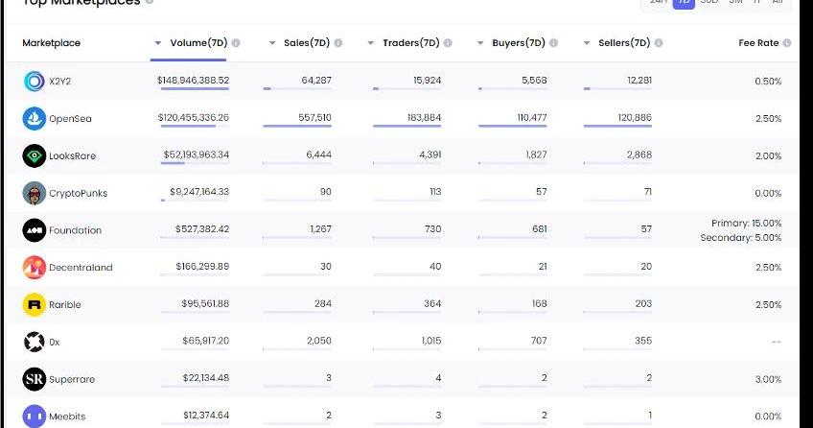Open the OpenSea marketplace link
Viewport: 813px width, 428px height.
coord(71,119)
